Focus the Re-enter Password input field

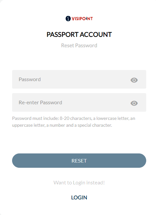click(79, 102)
